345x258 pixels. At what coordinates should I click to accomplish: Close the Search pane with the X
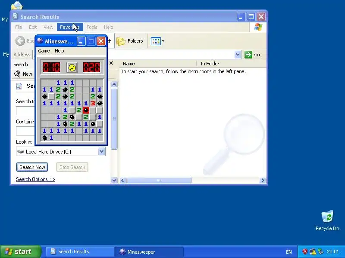[x=111, y=63]
